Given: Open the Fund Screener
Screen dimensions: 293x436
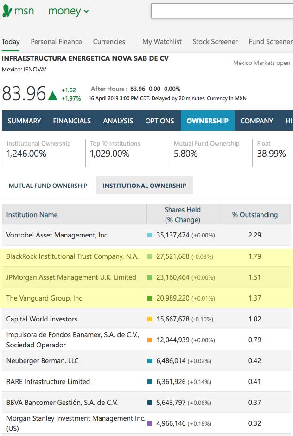Looking at the screenshot, I should click(270, 42).
